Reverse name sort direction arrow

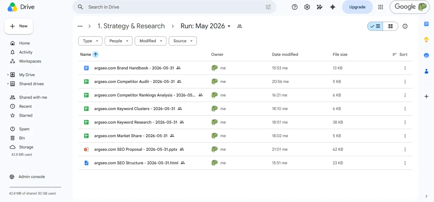click(95, 54)
